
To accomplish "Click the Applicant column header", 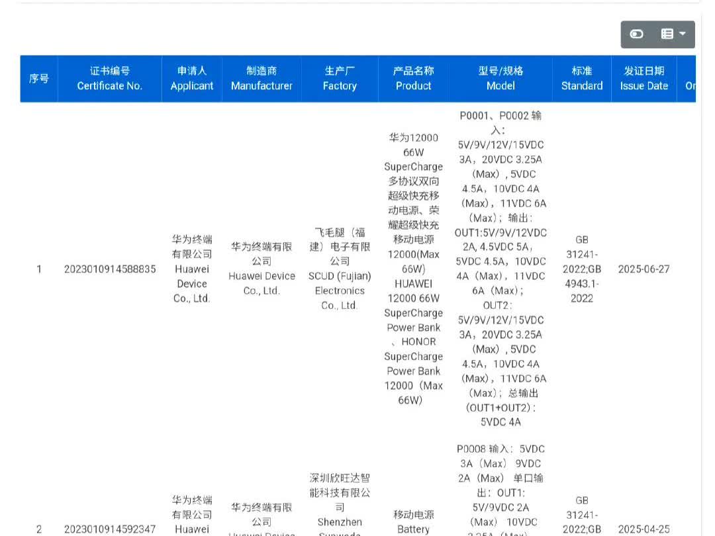I will [191, 78].
